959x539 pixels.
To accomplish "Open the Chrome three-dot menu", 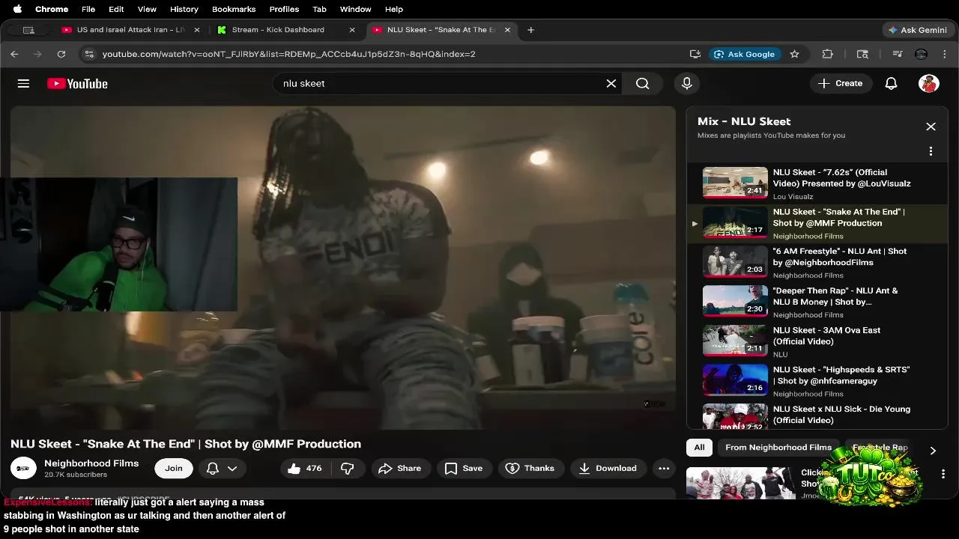I will coord(945,54).
